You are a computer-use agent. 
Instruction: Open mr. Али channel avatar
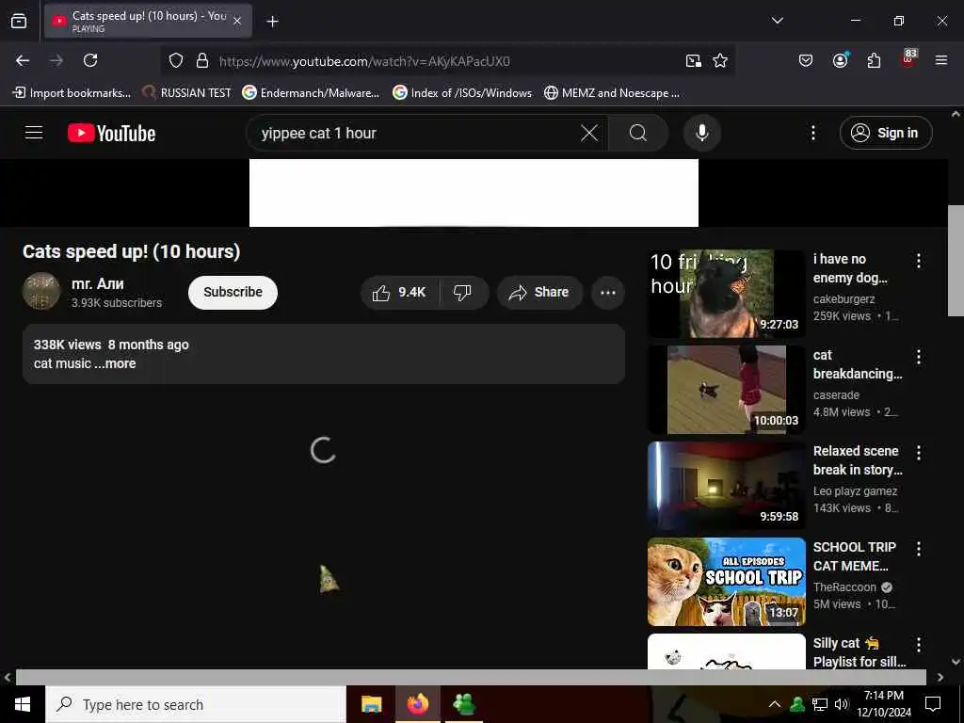click(x=41, y=292)
